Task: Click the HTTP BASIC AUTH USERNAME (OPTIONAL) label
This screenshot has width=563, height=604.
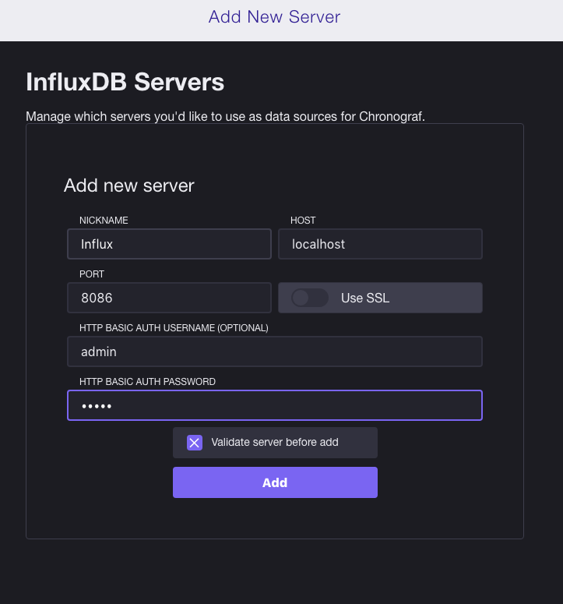Action: [x=174, y=328]
